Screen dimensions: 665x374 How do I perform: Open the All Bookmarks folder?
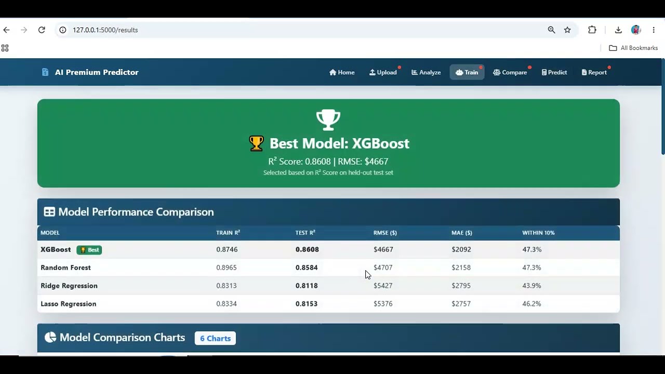[633, 48]
